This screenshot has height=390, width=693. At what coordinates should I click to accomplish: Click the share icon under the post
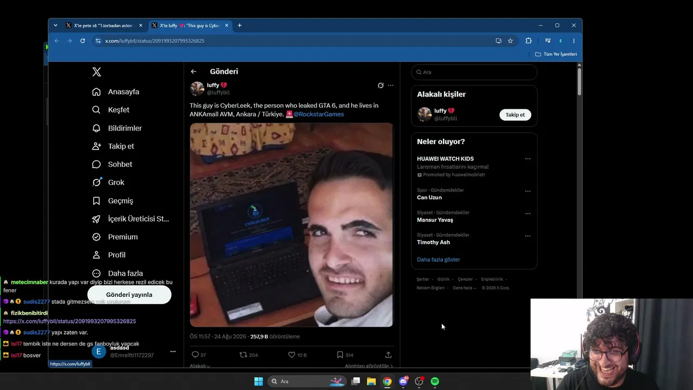[388, 355]
